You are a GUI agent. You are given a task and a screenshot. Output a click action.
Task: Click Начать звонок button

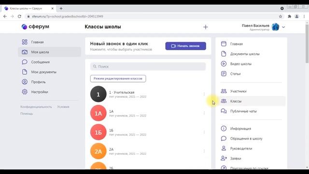click(x=185, y=46)
